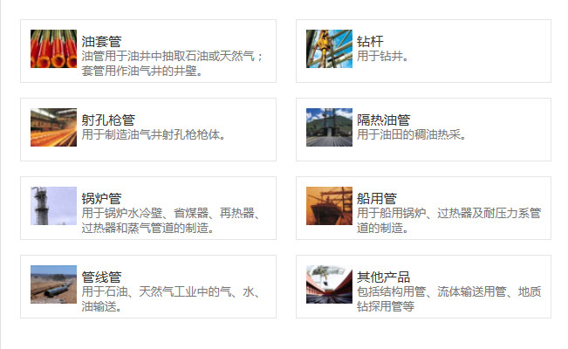Open the 油套管 title link
568x349 pixels.
tap(101, 41)
